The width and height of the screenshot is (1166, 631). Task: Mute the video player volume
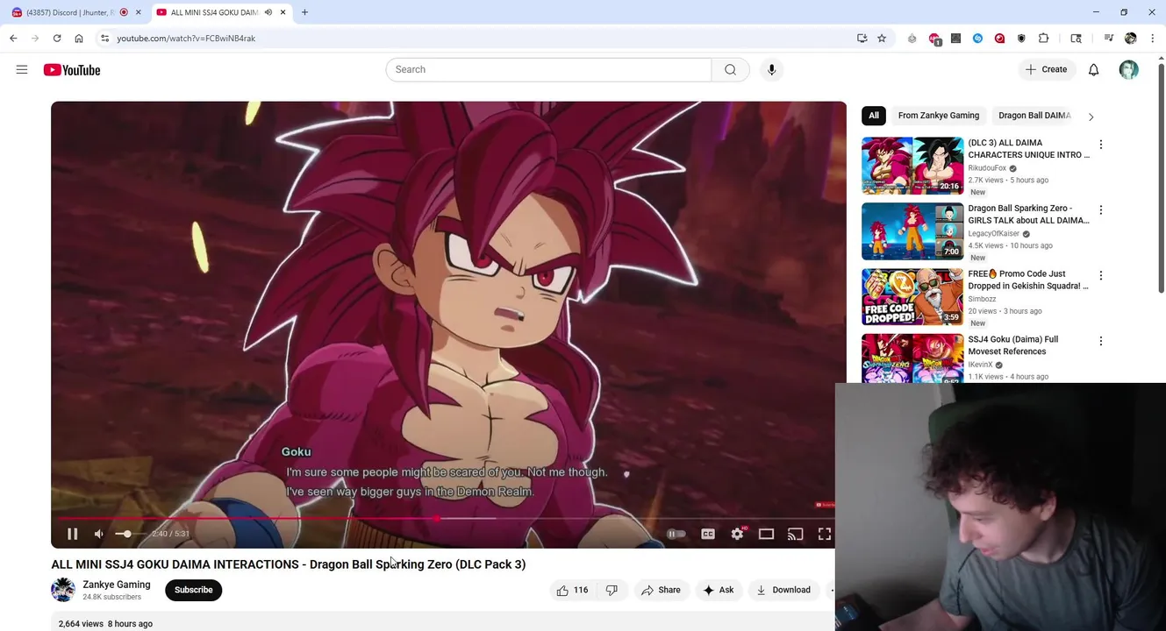pyautogui.click(x=99, y=534)
